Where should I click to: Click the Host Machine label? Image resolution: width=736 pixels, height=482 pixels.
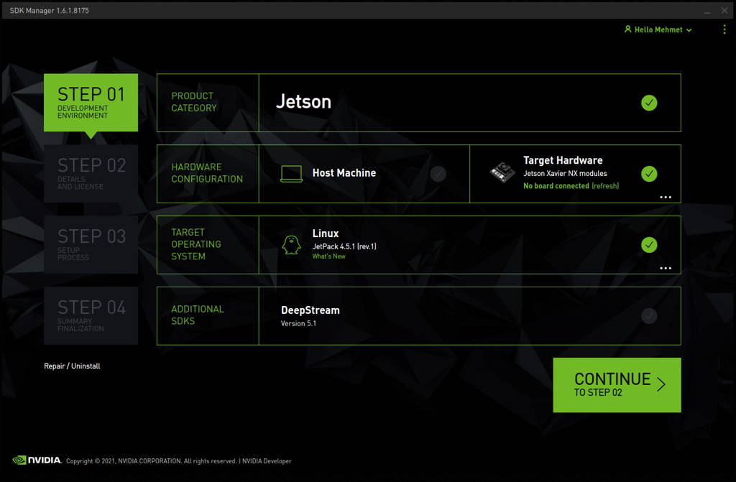(x=344, y=173)
